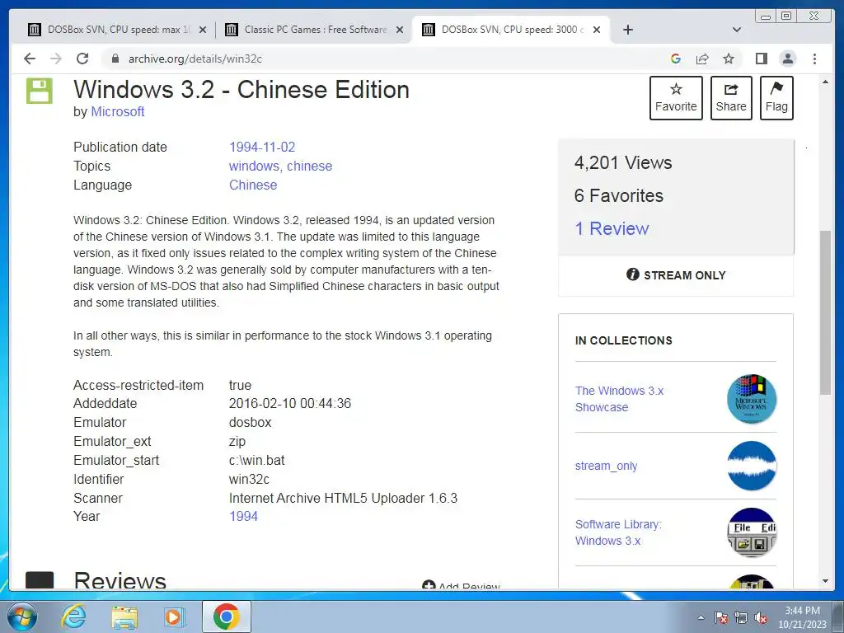Open the Microsoft creator link

click(117, 111)
